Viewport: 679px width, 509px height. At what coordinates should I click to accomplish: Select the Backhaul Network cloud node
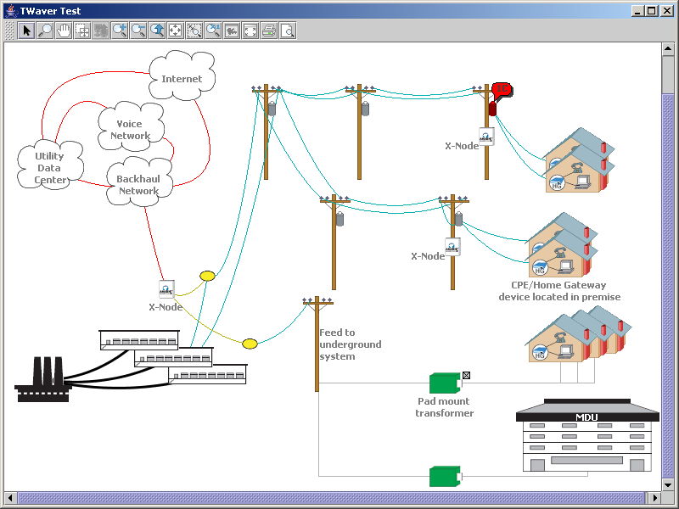click(139, 182)
